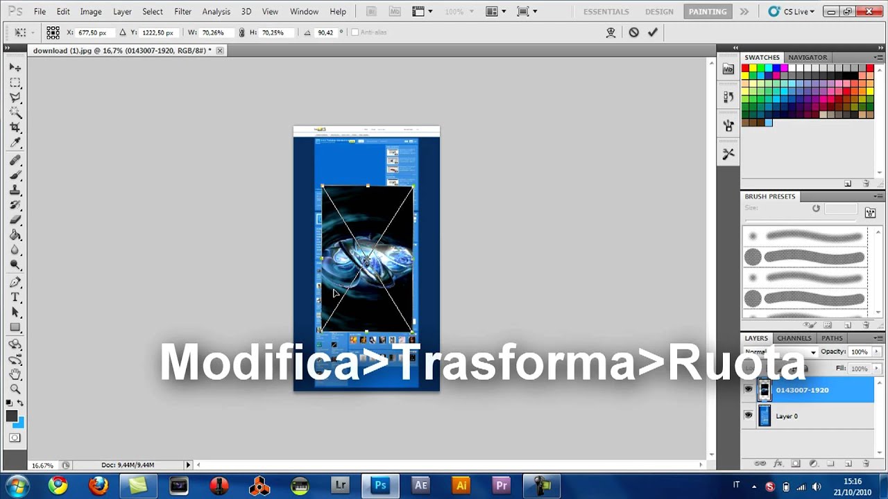Open the Image menu
The height and width of the screenshot is (499, 888).
[x=91, y=12]
